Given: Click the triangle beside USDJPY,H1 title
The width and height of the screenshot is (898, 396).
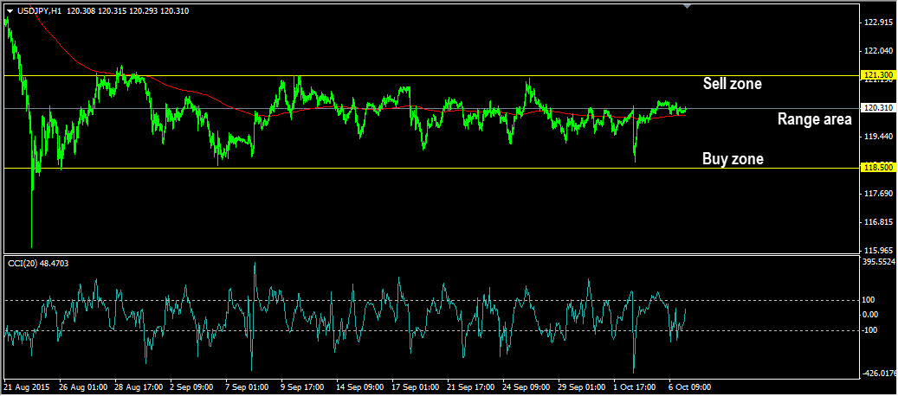Looking at the screenshot, I should coord(10,11).
